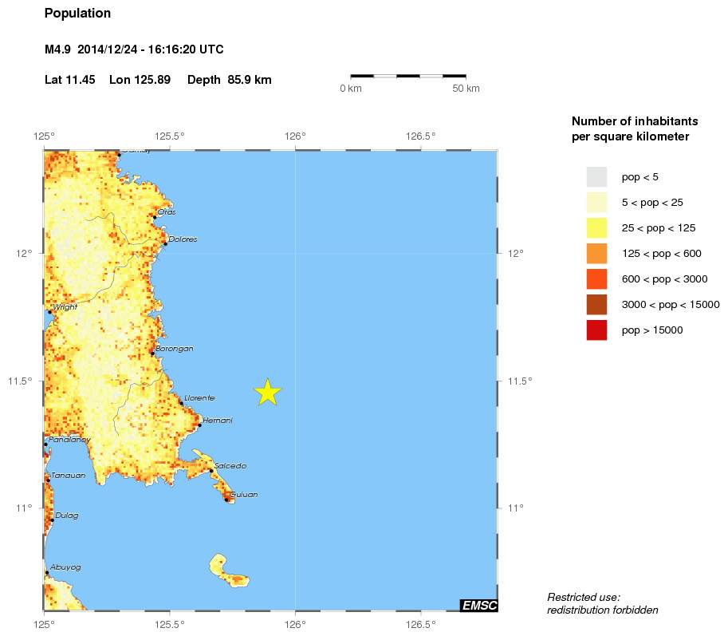Image resolution: width=728 pixels, height=636 pixels.
Task: Click the 0–50 km scale bar
Action: tap(408, 77)
